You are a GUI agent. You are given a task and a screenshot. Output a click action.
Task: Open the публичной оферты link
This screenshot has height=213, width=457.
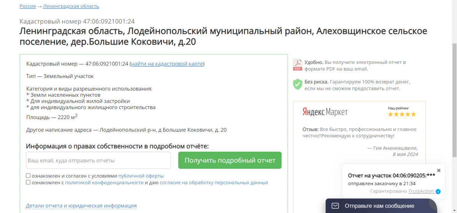click(141, 176)
